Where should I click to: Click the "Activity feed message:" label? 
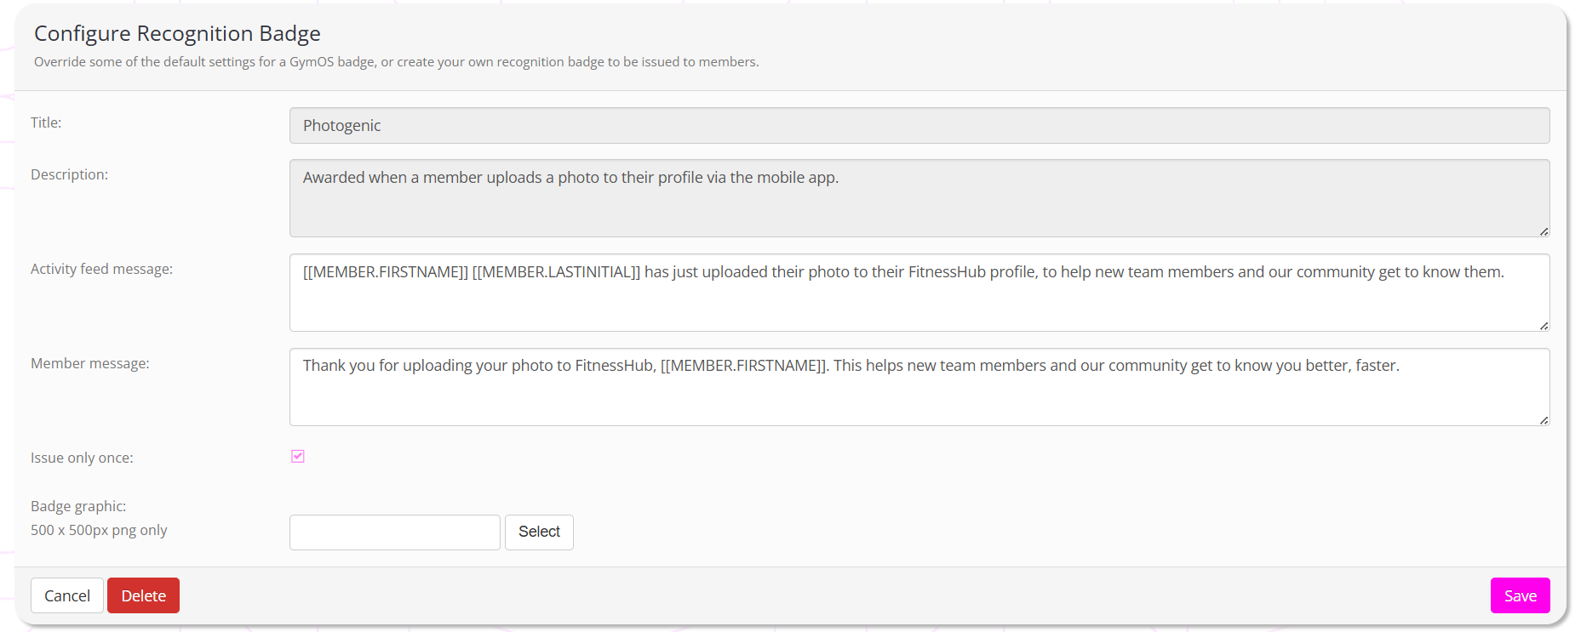point(101,269)
